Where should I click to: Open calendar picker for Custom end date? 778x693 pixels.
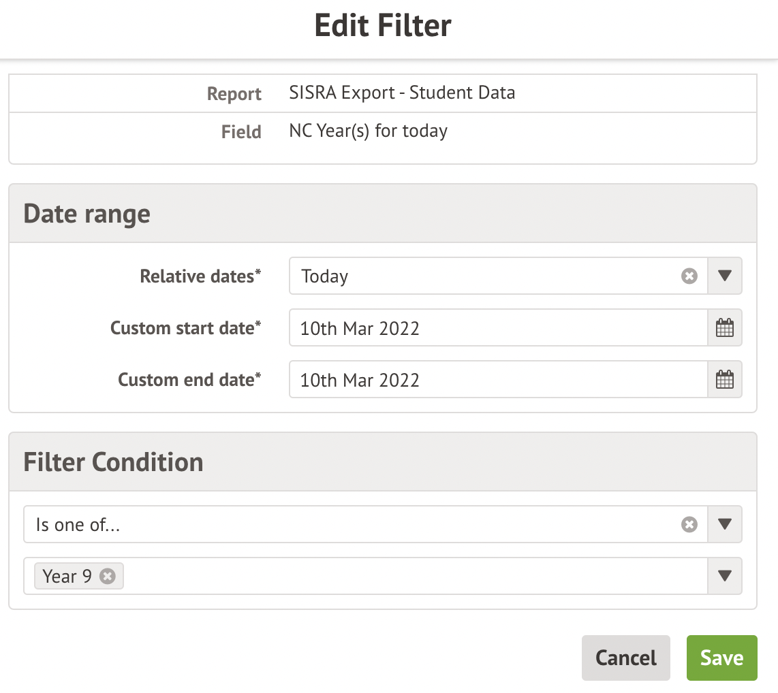(x=725, y=380)
